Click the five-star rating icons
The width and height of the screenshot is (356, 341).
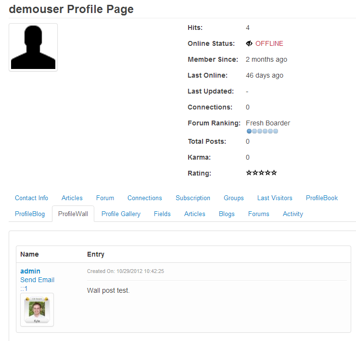(261, 173)
